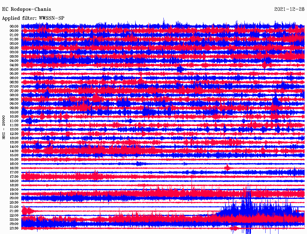307x234 pixels.
Task: Select the 09:30 time label
Action: point(14,108)
